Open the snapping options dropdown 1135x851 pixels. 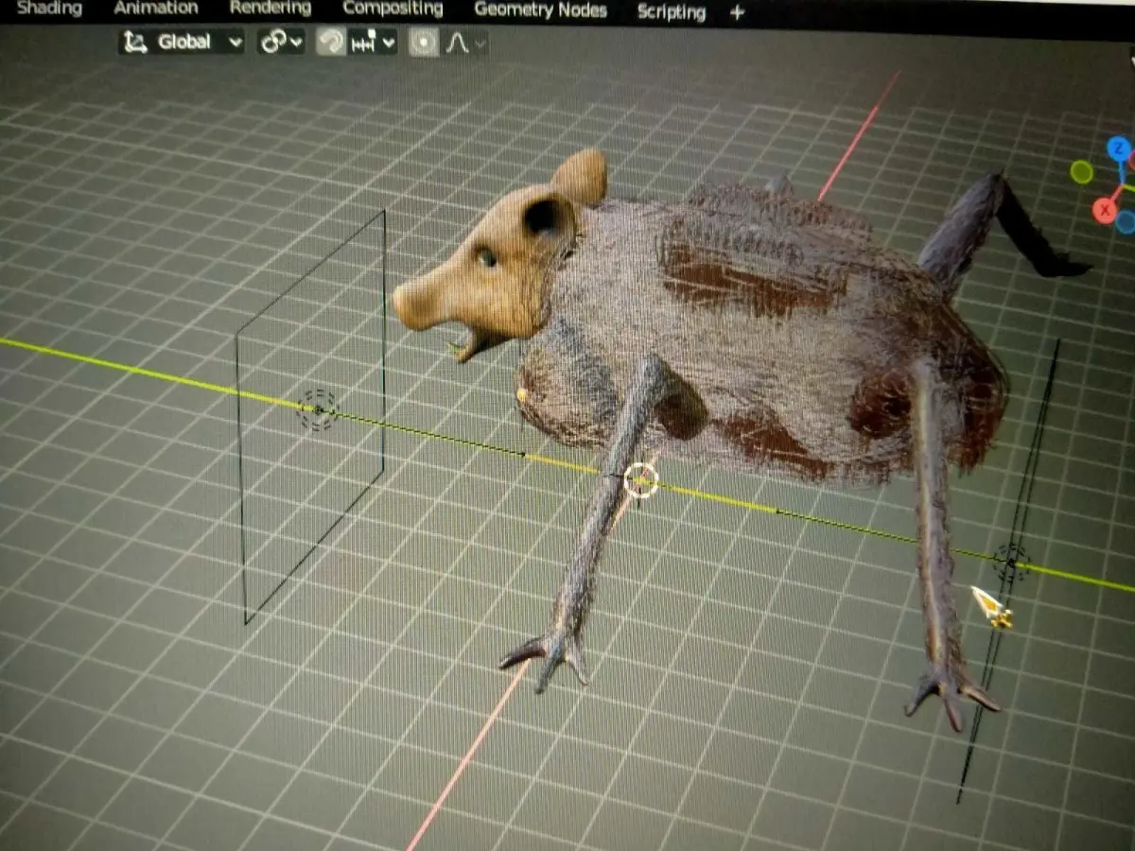[x=372, y=43]
